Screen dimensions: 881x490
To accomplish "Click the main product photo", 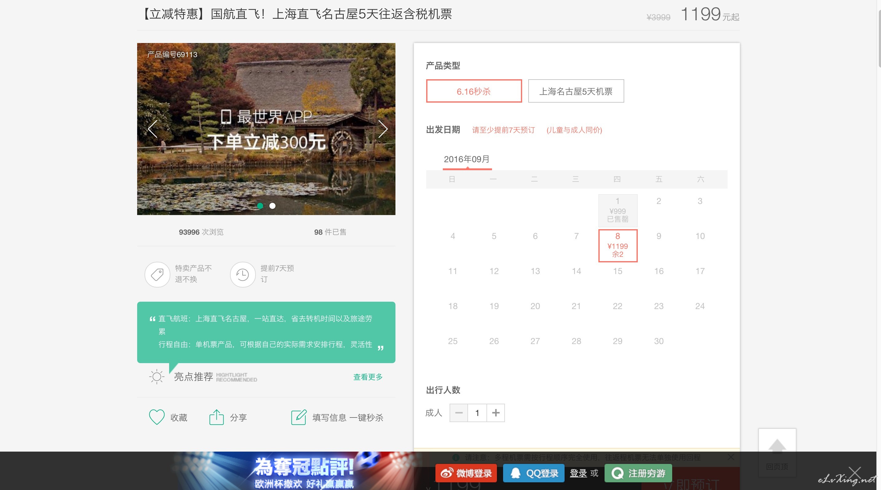I will point(266,129).
